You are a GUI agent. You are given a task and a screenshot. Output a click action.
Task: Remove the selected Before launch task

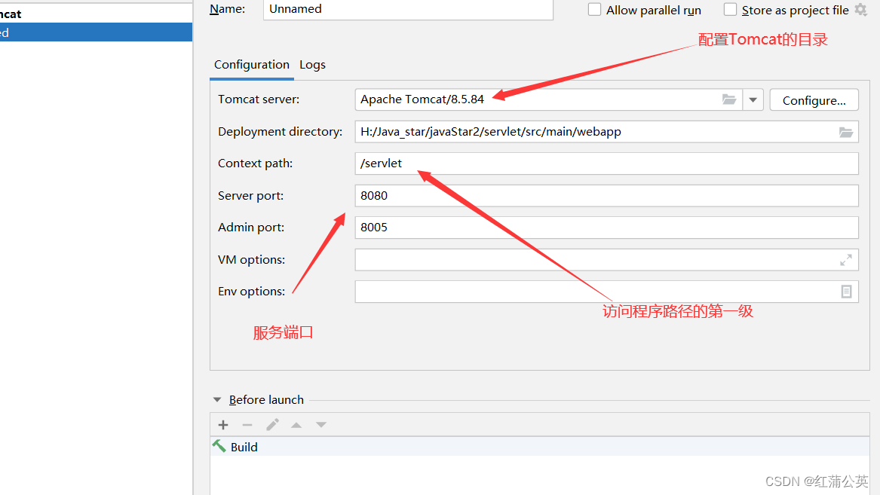[247, 425]
